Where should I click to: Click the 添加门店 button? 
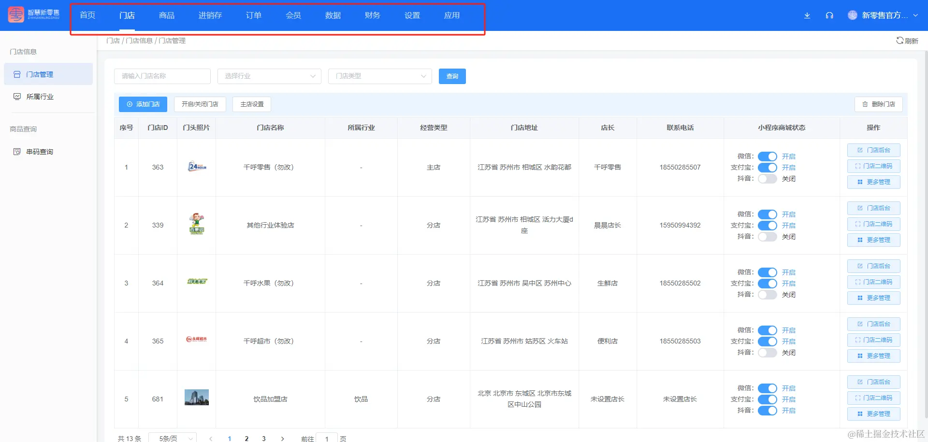(143, 104)
